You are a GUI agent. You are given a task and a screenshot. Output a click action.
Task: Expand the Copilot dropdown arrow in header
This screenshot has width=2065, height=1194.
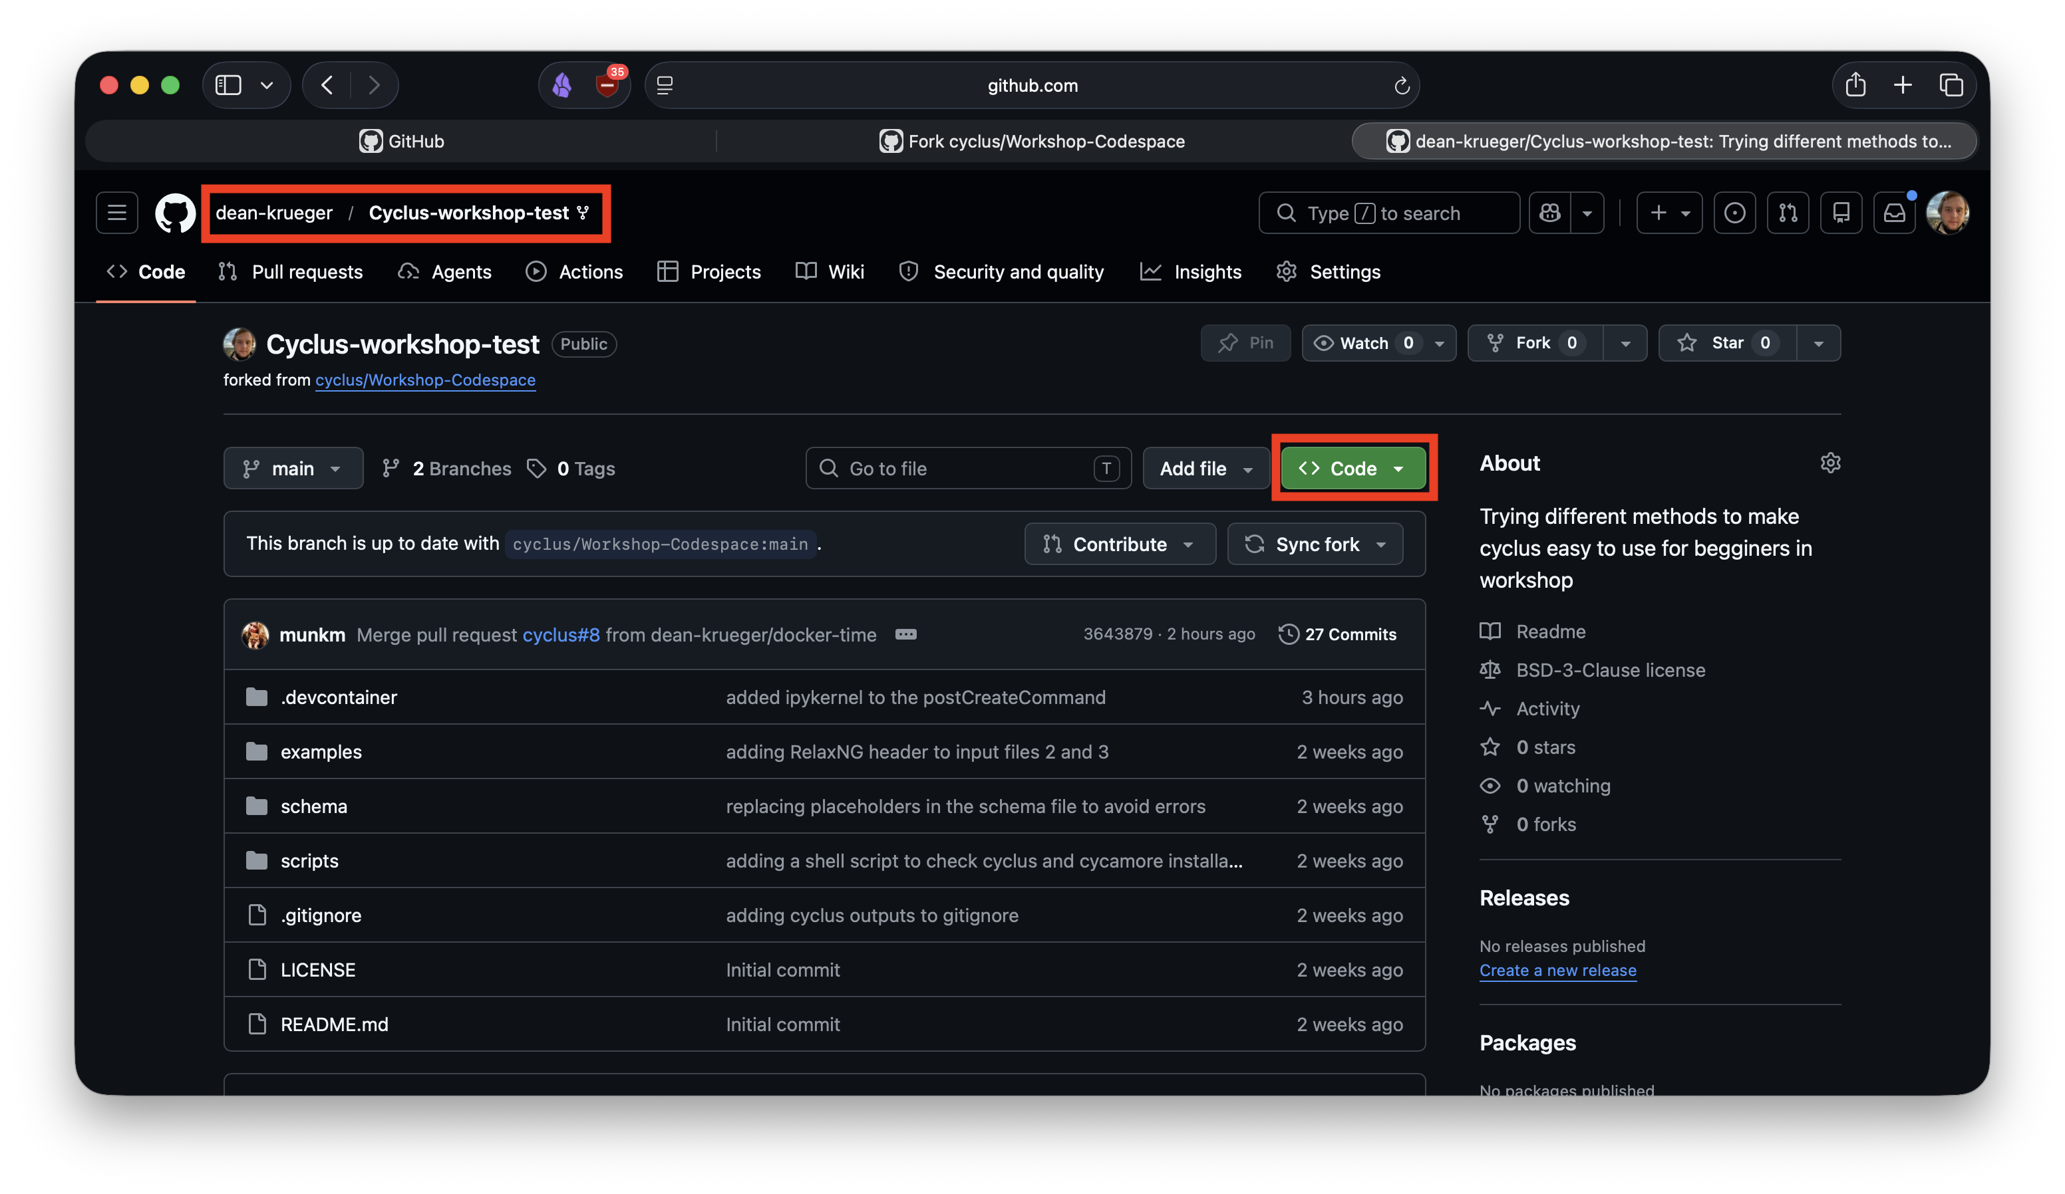coord(1587,213)
